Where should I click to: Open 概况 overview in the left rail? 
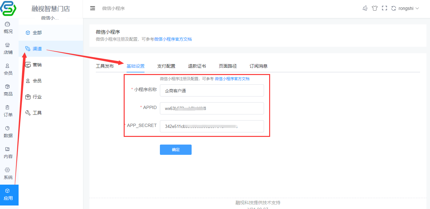click(x=8, y=28)
